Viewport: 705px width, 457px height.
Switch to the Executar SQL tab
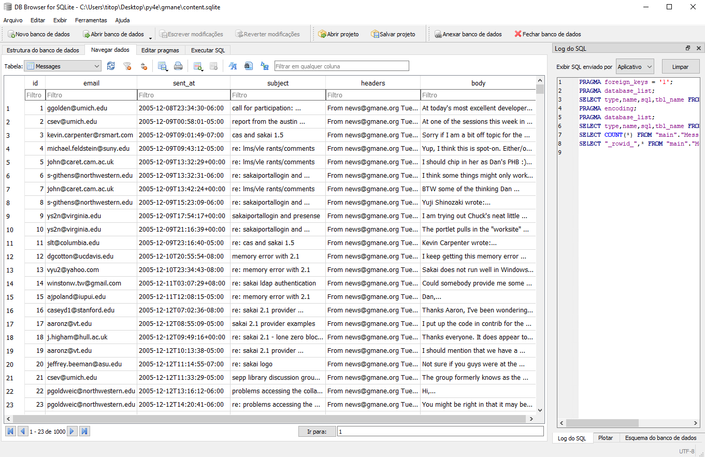(207, 50)
